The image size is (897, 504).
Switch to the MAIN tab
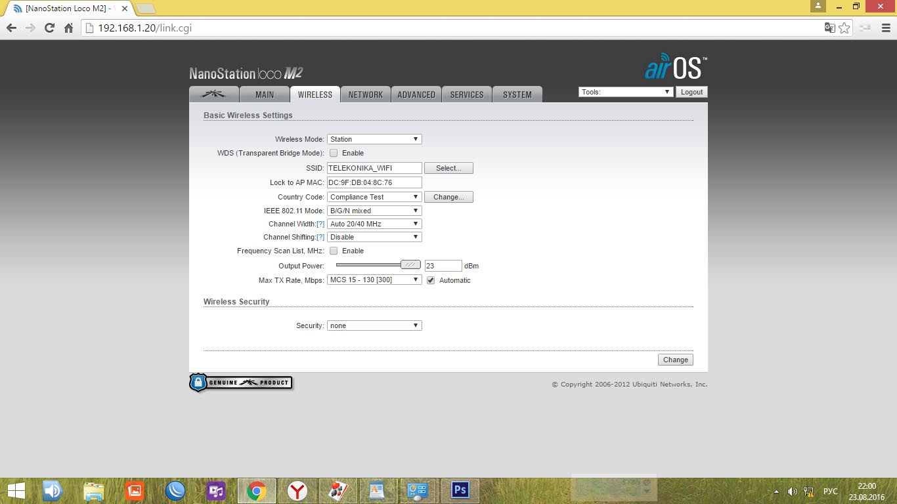tap(265, 94)
